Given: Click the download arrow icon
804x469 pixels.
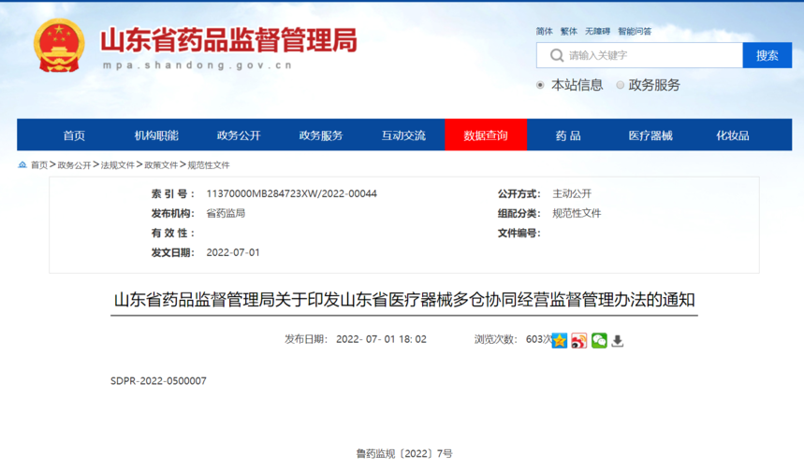Looking at the screenshot, I should [618, 340].
